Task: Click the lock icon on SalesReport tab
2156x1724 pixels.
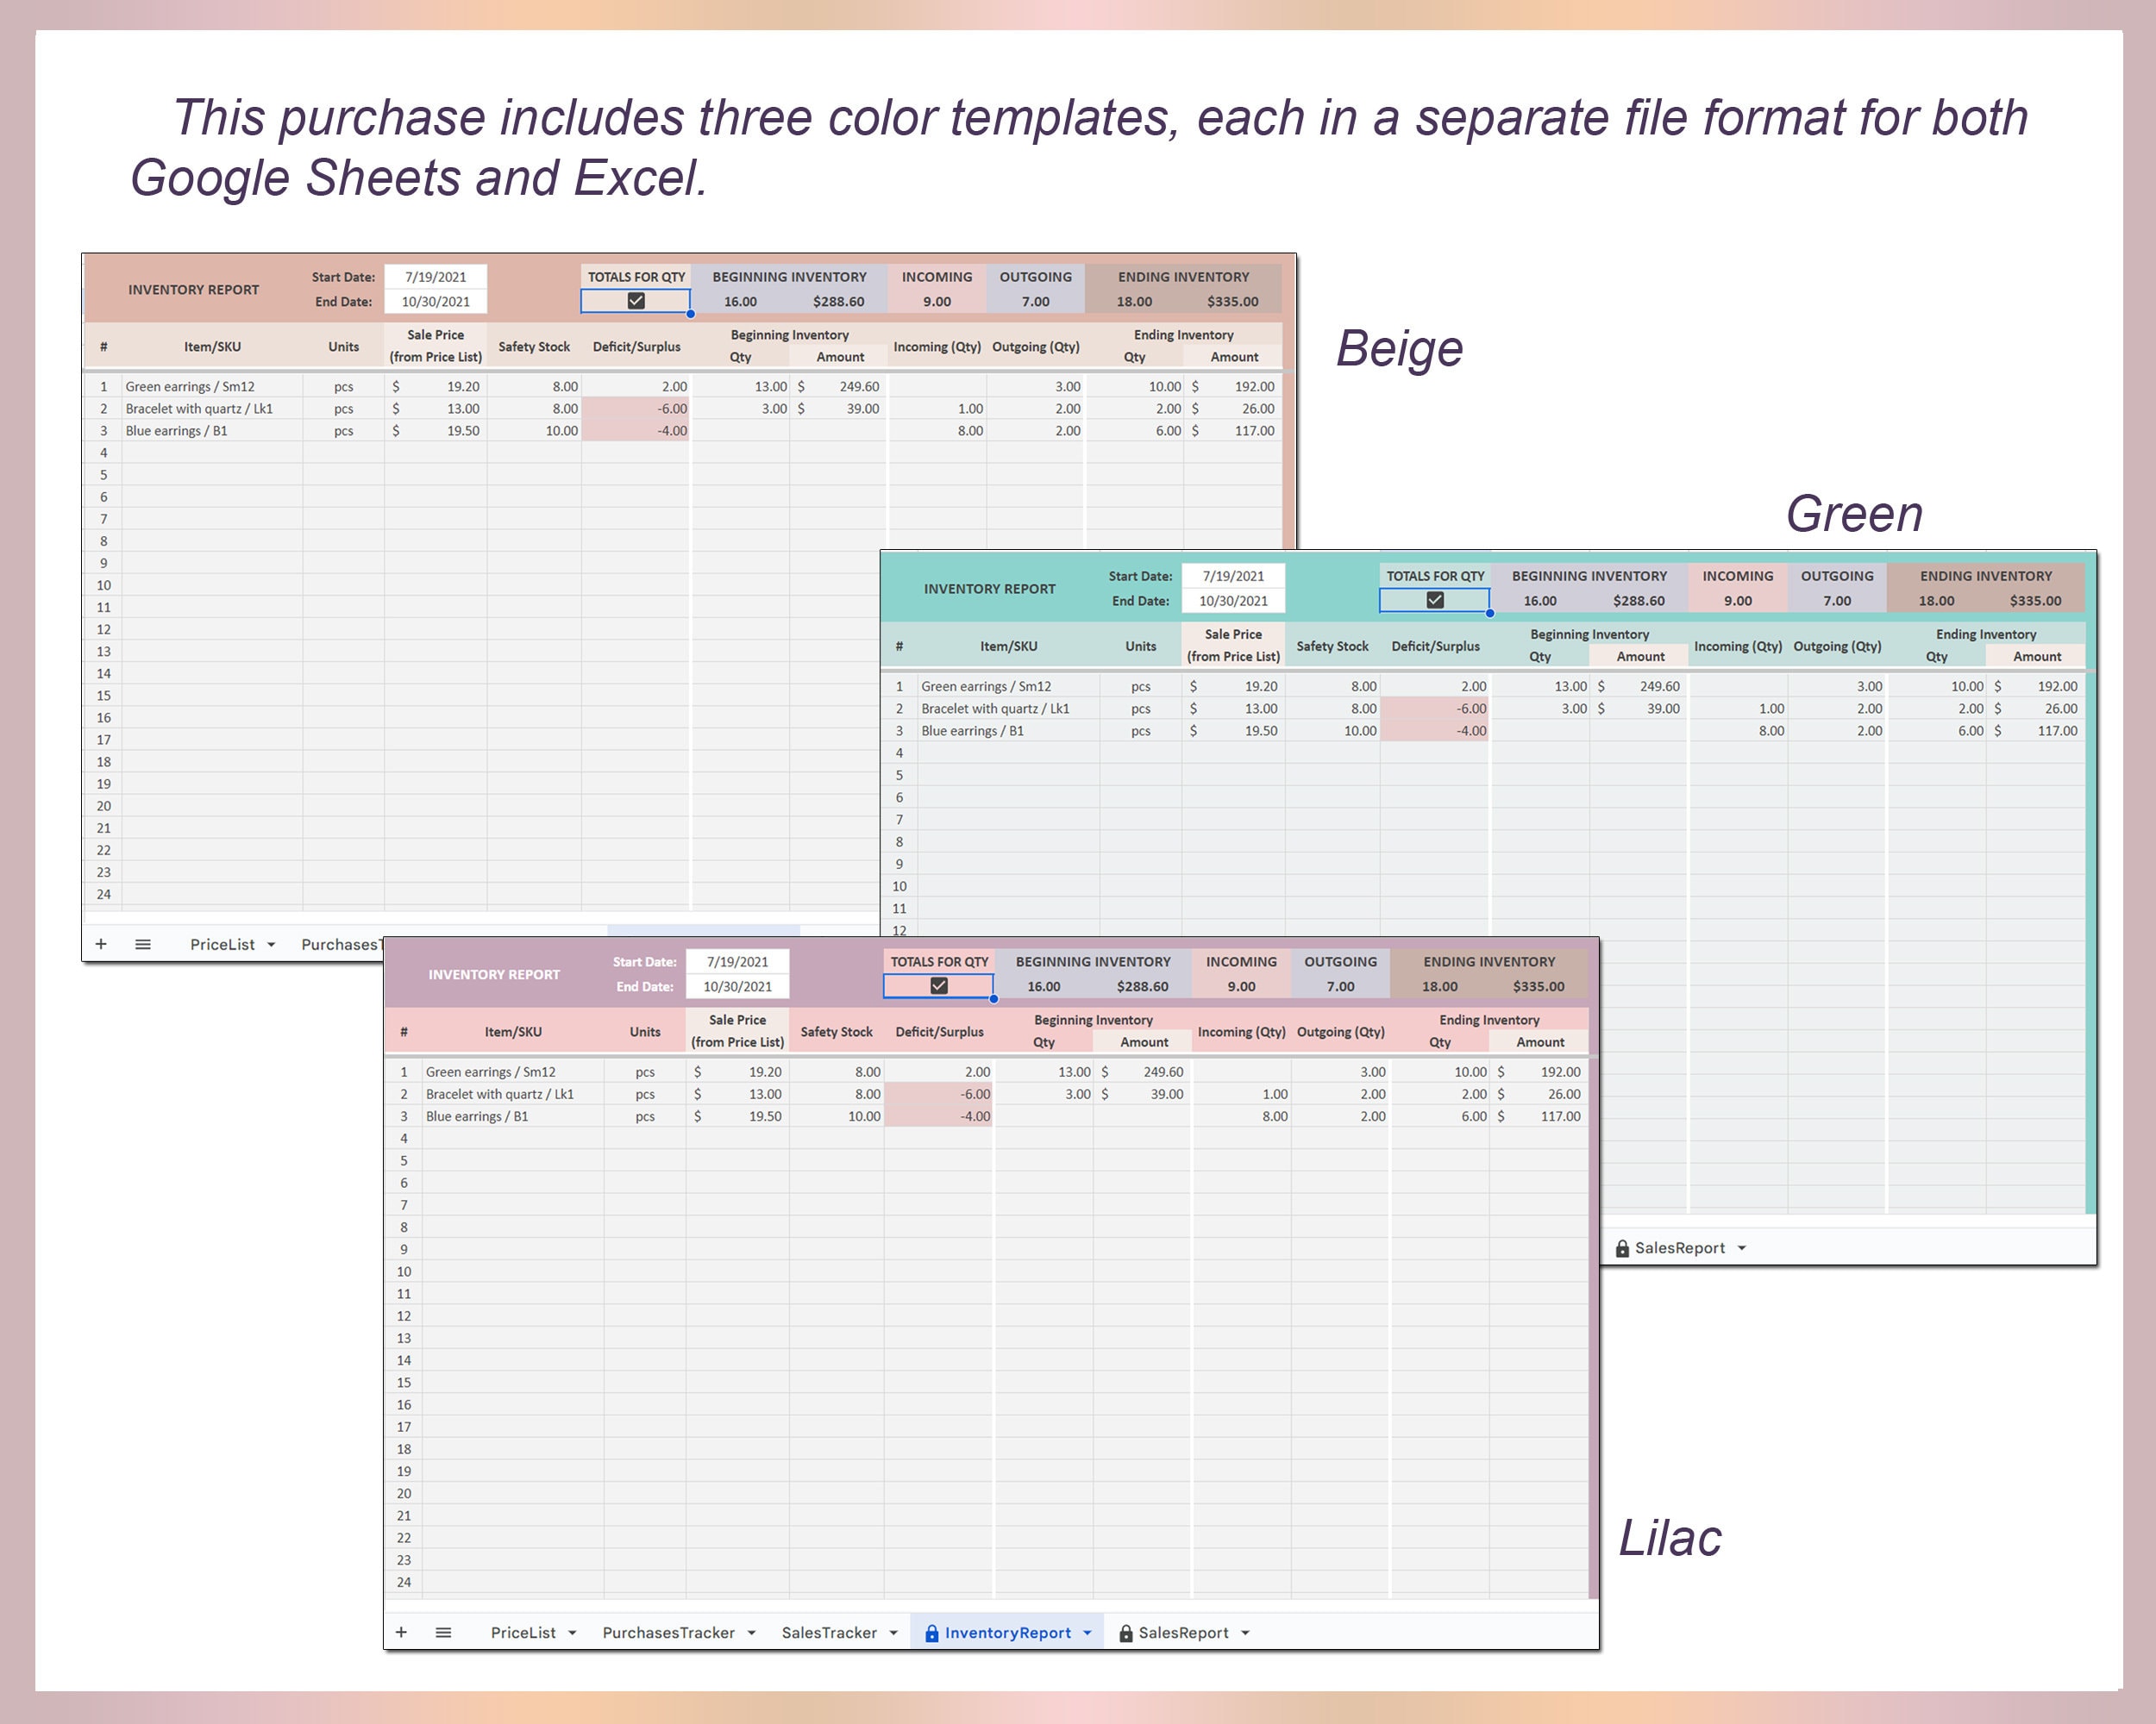Action: point(1126,1632)
